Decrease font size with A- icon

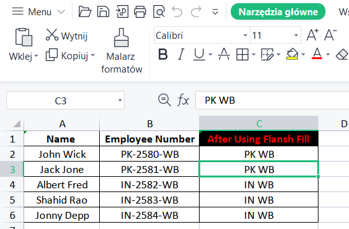tap(331, 35)
